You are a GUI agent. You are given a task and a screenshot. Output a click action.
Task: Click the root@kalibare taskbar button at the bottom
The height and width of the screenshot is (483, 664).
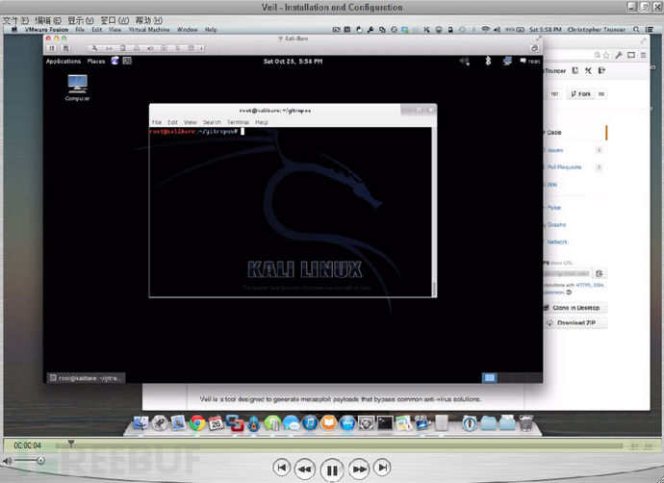point(86,378)
